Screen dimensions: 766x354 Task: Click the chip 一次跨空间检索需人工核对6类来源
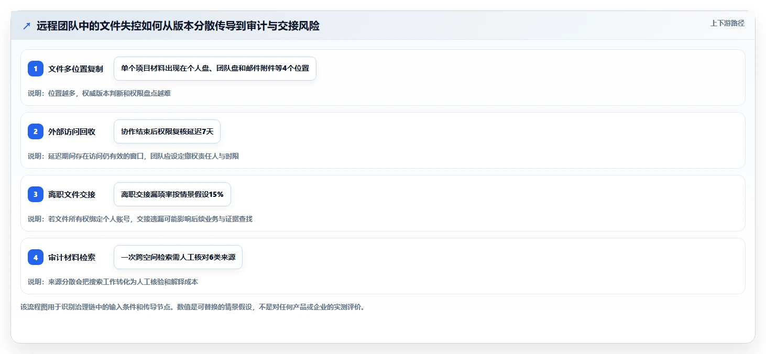[178, 257]
